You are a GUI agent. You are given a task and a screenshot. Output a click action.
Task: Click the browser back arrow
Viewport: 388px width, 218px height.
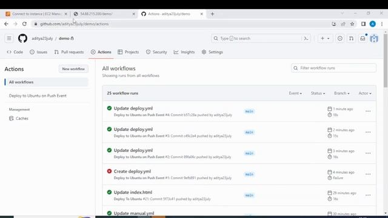coord(6,24)
